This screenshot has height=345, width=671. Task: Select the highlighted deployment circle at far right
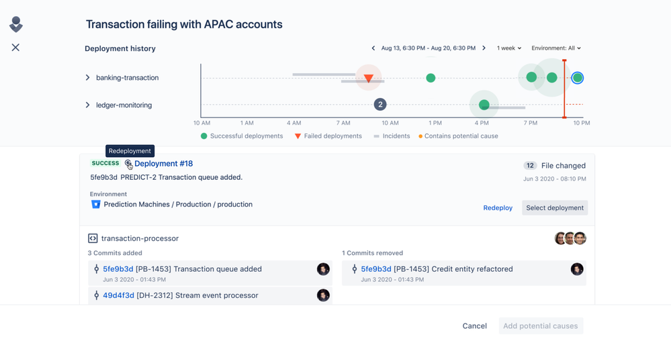point(578,78)
